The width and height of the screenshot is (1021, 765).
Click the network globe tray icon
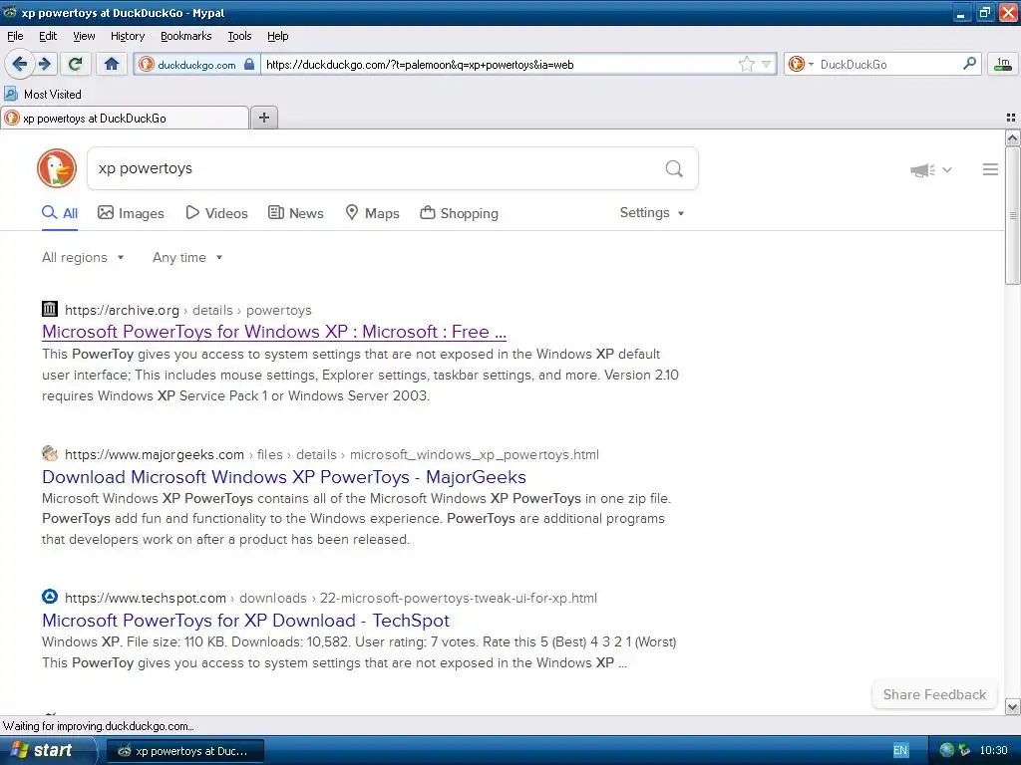pyautogui.click(x=946, y=750)
